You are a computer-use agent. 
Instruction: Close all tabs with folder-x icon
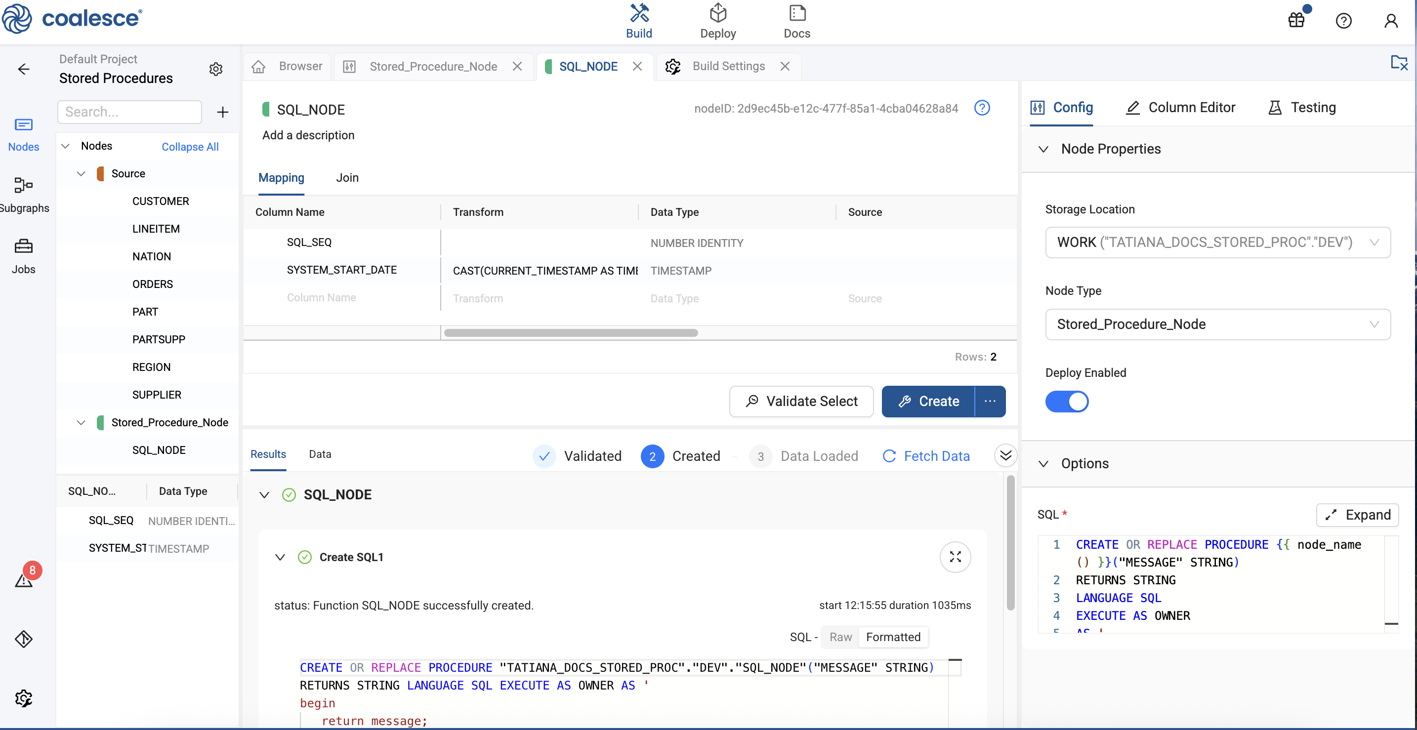coord(1398,63)
